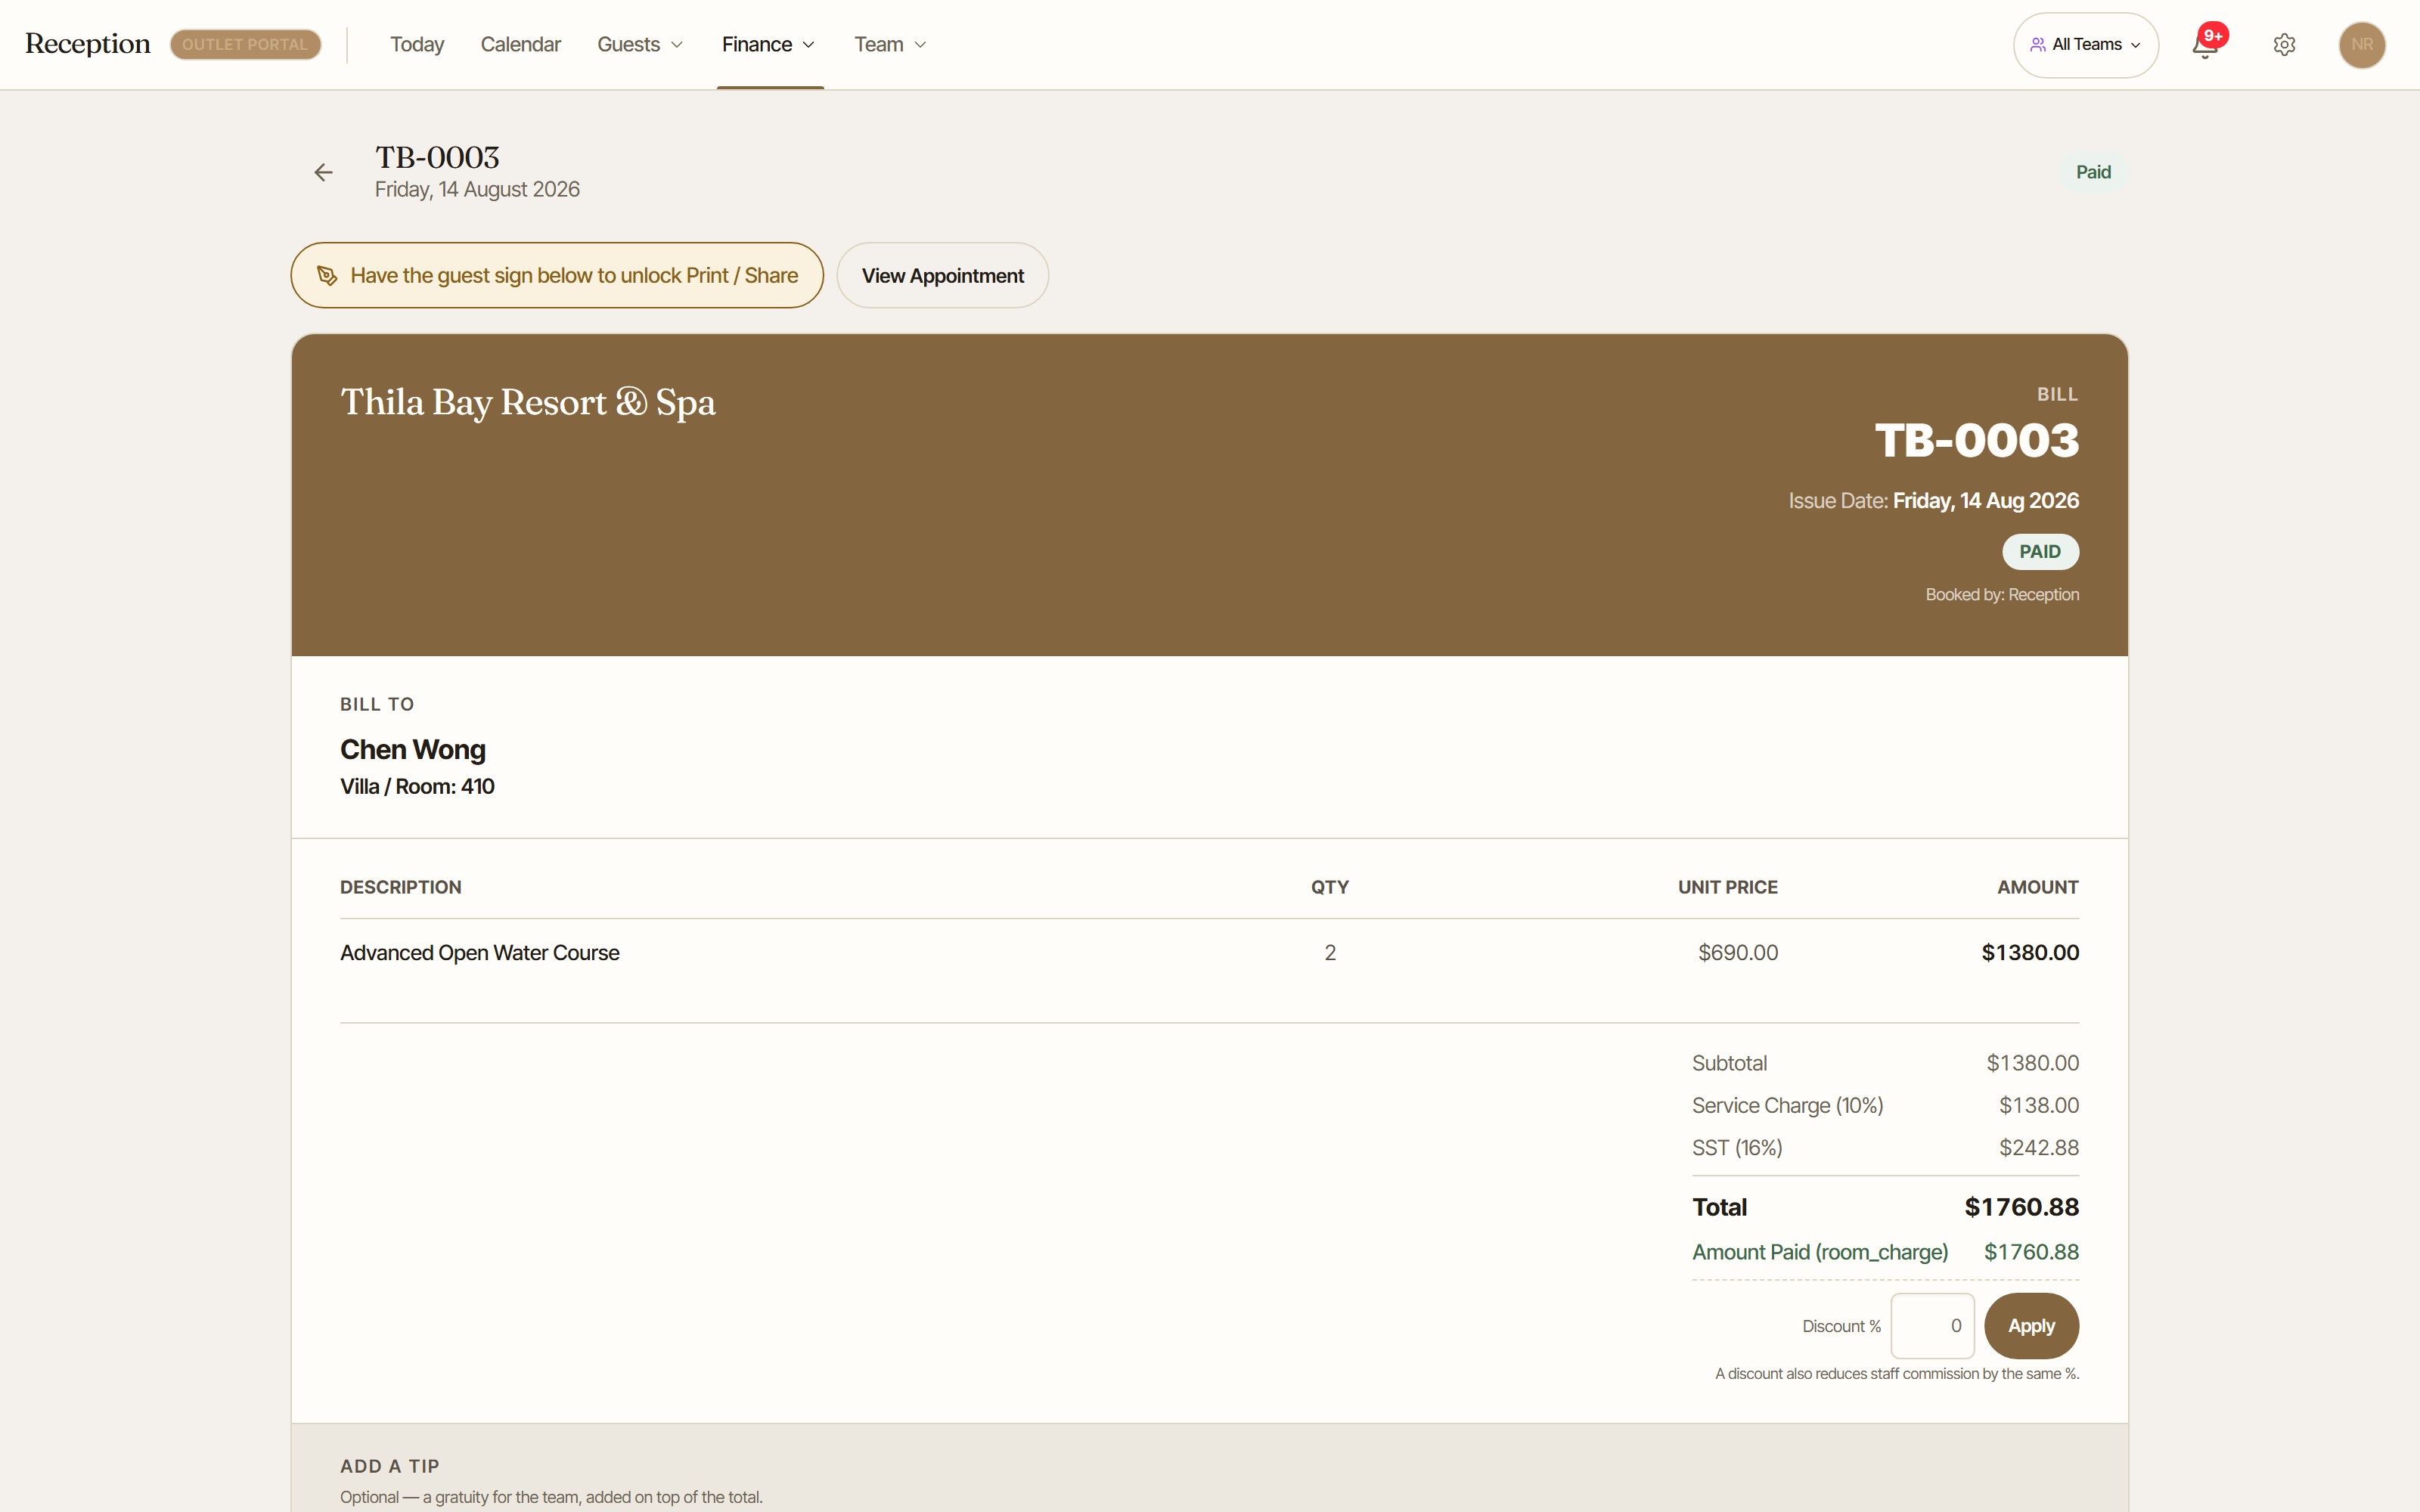This screenshot has width=2420, height=1512.
Task: Expand the Guests menu
Action: [640, 45]
